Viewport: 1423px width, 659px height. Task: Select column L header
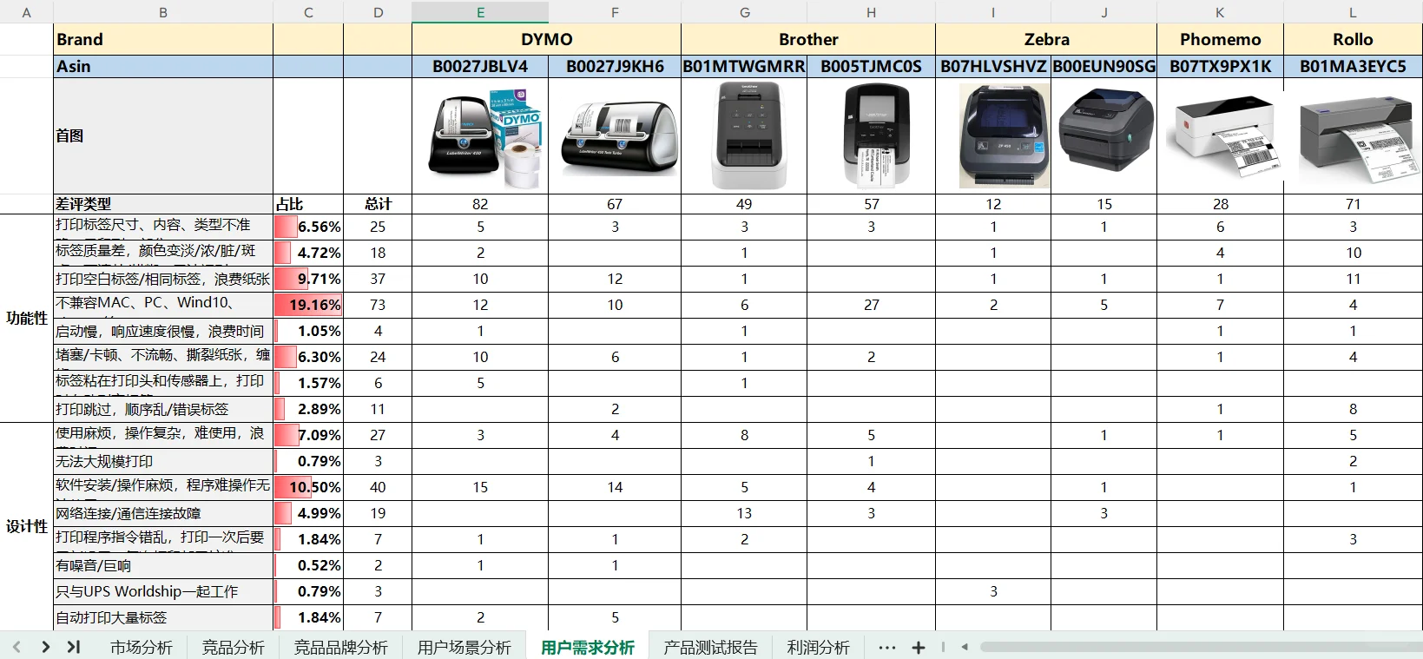[x=1353, y=12]
